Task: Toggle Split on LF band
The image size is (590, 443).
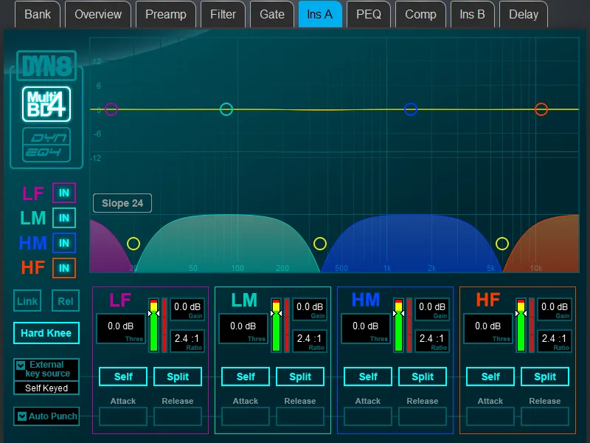Action: [178, 377]
